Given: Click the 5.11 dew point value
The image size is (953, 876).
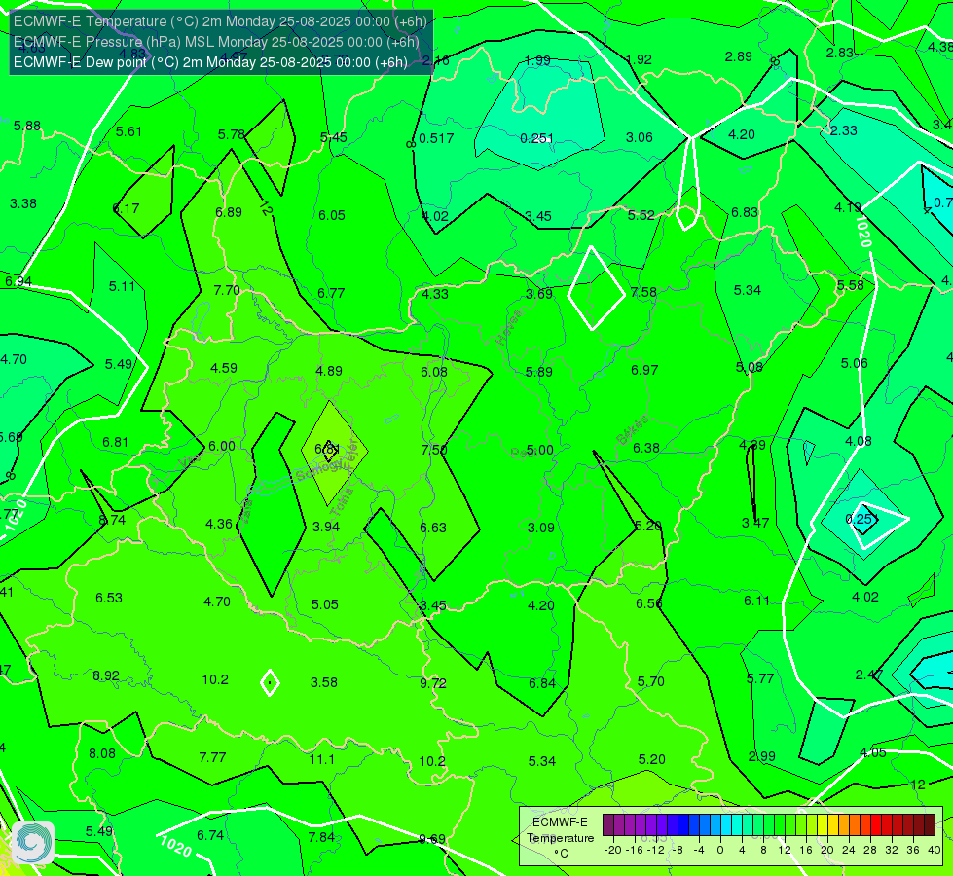Looking at the screenshot, I should pyautogui.click(x=122, y=286).
